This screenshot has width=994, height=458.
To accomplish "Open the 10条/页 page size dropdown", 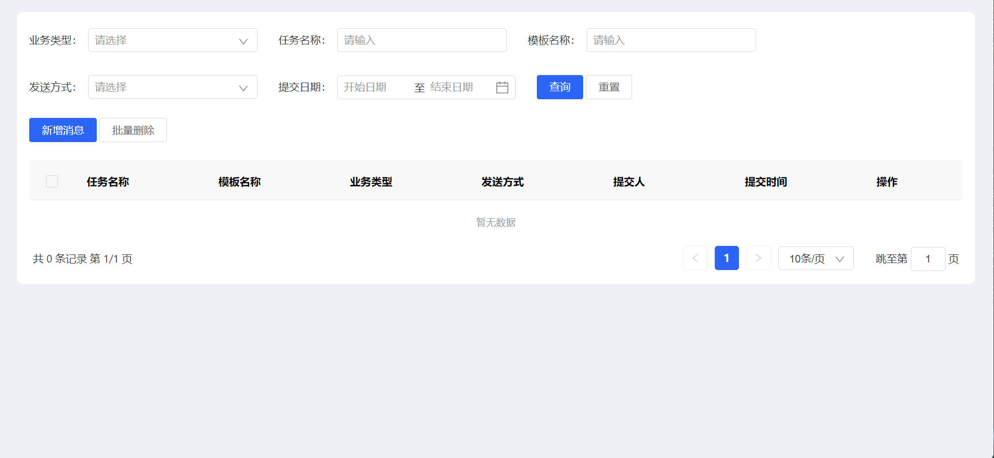I will click(x=816, y=258).
